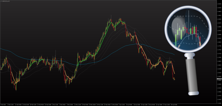Click the highlighted current price tag on the price axis
Viewport: 222px width, 106px height.
[x=219, y=79]
